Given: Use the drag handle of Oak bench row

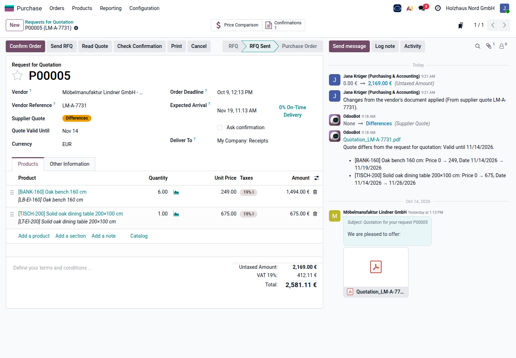Looking at the screenshot, I should [12, 192].
